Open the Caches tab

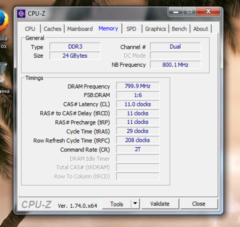pyautogui.click(x=52, y=29)
